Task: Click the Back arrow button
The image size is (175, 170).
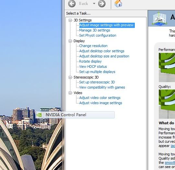Action: point(72,4)
